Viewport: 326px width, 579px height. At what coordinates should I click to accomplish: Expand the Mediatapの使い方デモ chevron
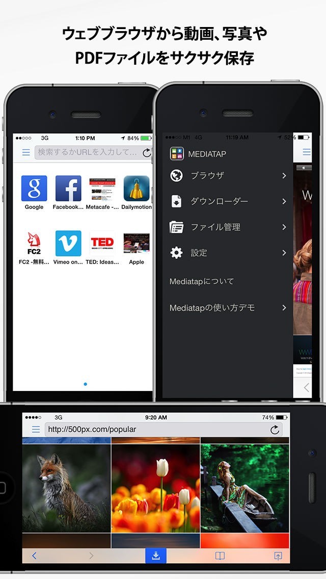click(x=284, y=308)
